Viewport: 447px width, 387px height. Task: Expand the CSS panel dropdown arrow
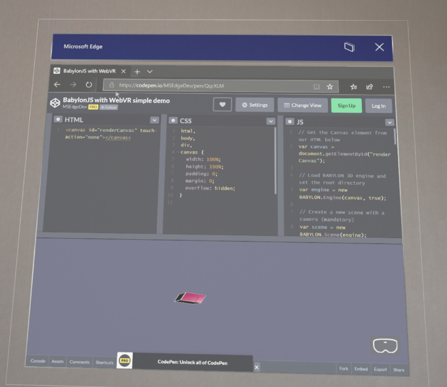(271, 121)
